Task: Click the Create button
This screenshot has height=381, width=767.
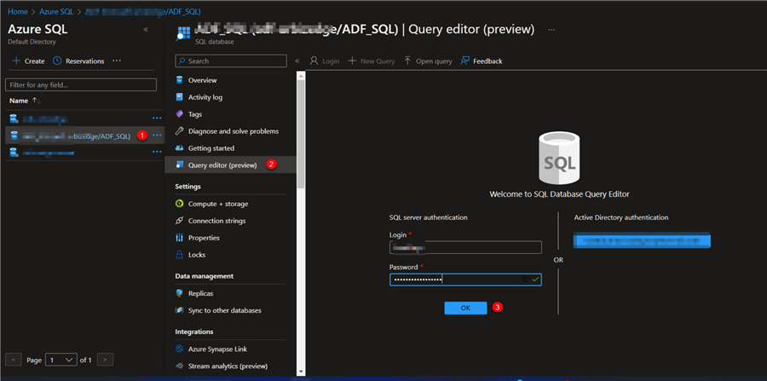Action: (28, 61)
